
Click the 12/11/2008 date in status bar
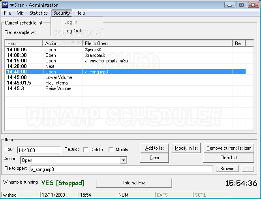click(x=59, y=195)
